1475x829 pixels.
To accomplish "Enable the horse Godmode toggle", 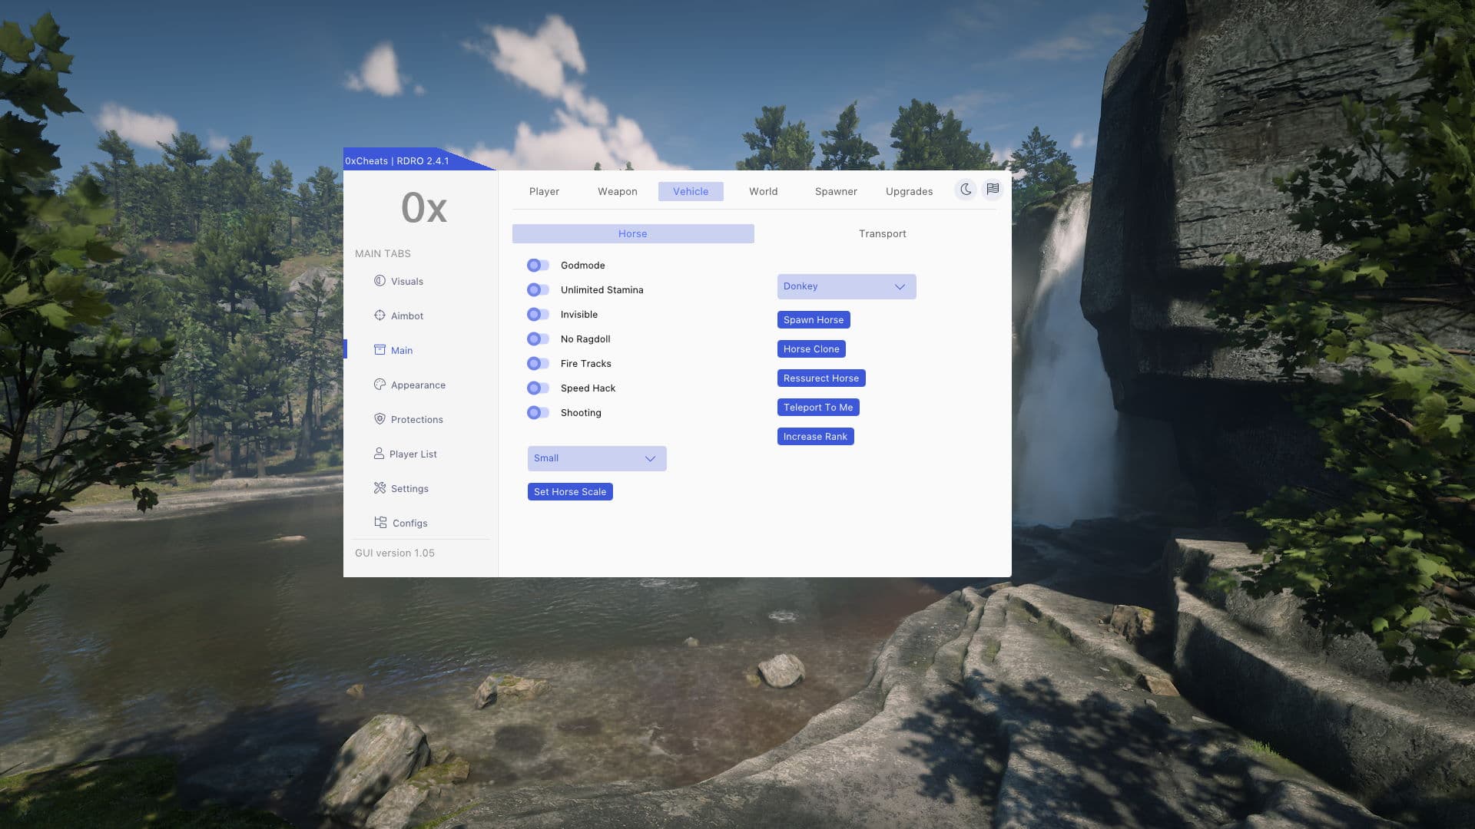I will [x=538, y=266].
